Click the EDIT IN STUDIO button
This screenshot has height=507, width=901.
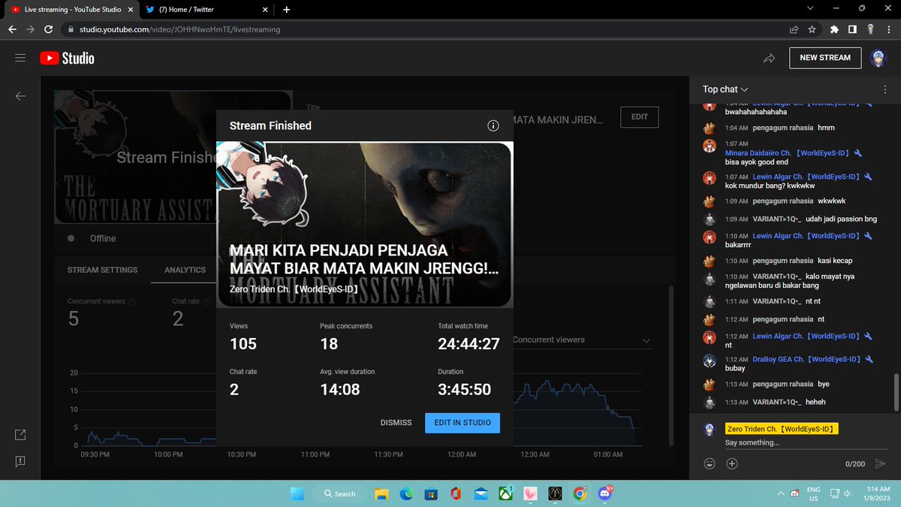pos(462,423)
